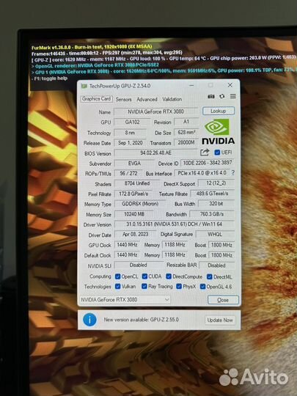This screenshot has width=297, height=396.
Task: Click the Digital Signature value WHQL
Action: point(215,235)
